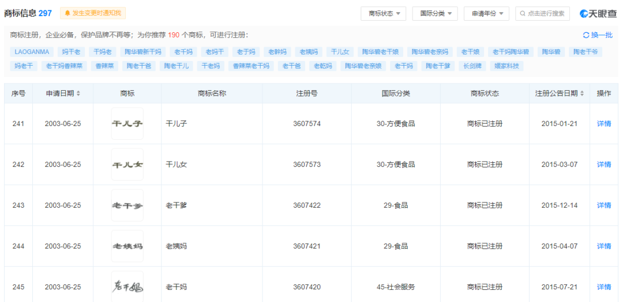Image resolution: width=623 pixels, height=302 pixels.
Task: Click the 45-社会服务 category cell
Action: [396, 287]
